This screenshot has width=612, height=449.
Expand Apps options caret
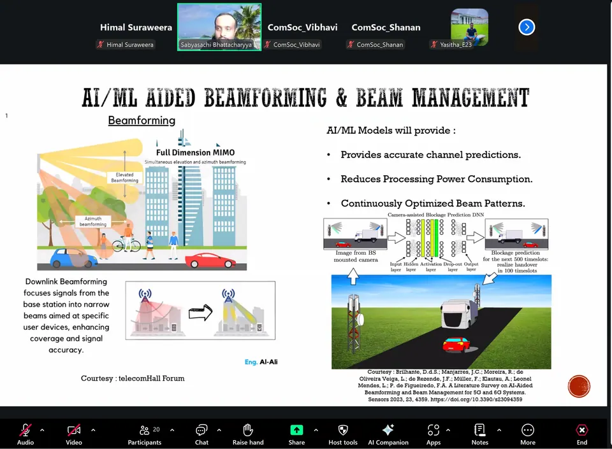click(448, 431)
